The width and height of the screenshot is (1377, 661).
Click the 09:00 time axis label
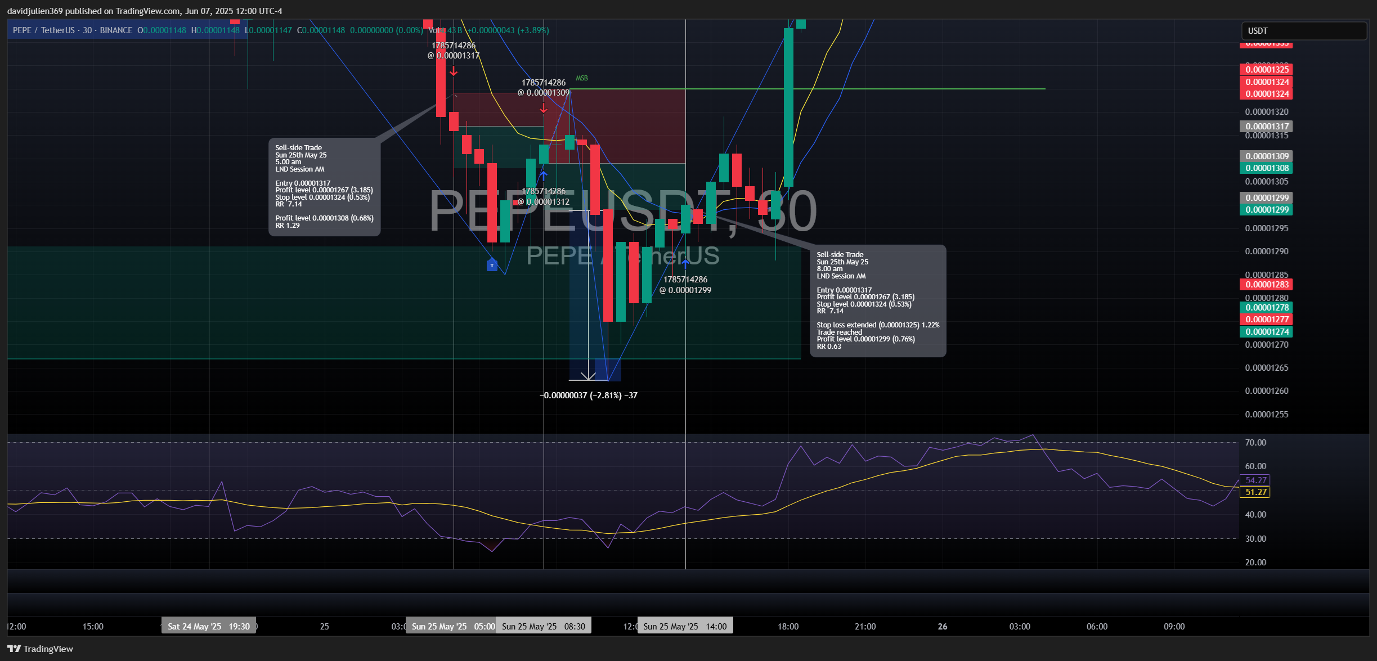click(1174, 627)
